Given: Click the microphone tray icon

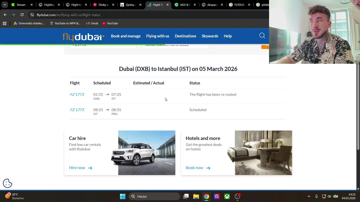Looking at the screenshot, I should 316,196.
